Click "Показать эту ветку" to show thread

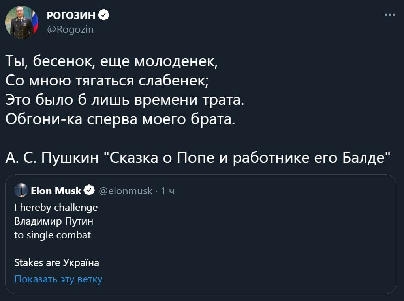58,279
